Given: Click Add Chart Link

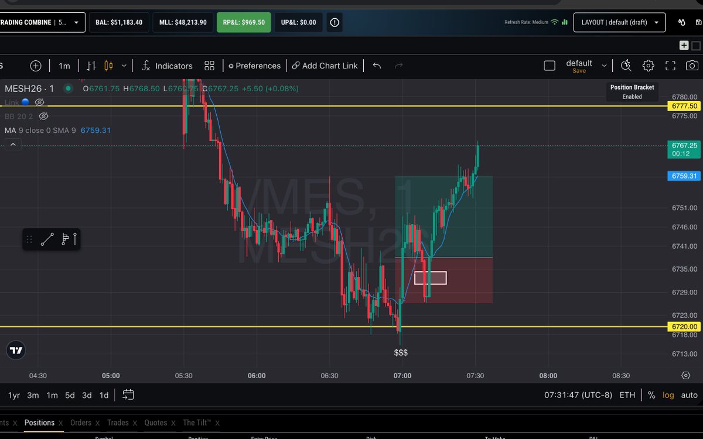Looking at the screenshot, I should coord(325,66).
